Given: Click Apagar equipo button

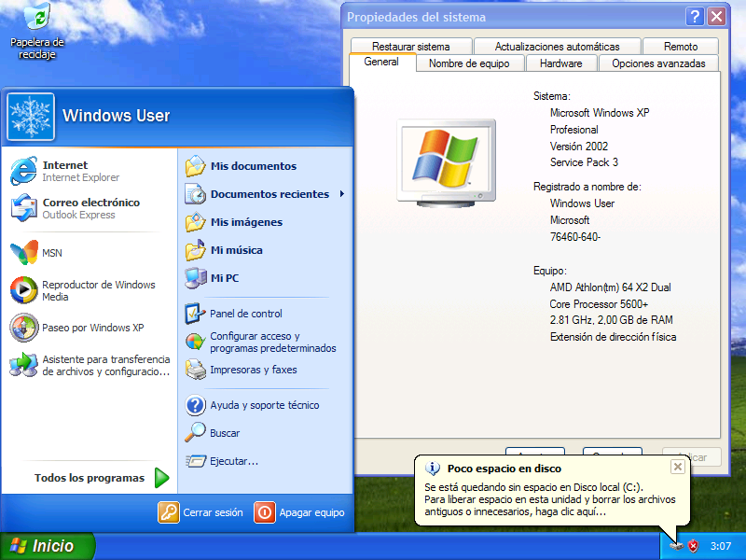Looking at the screenshot, I should tap(299, 512).
